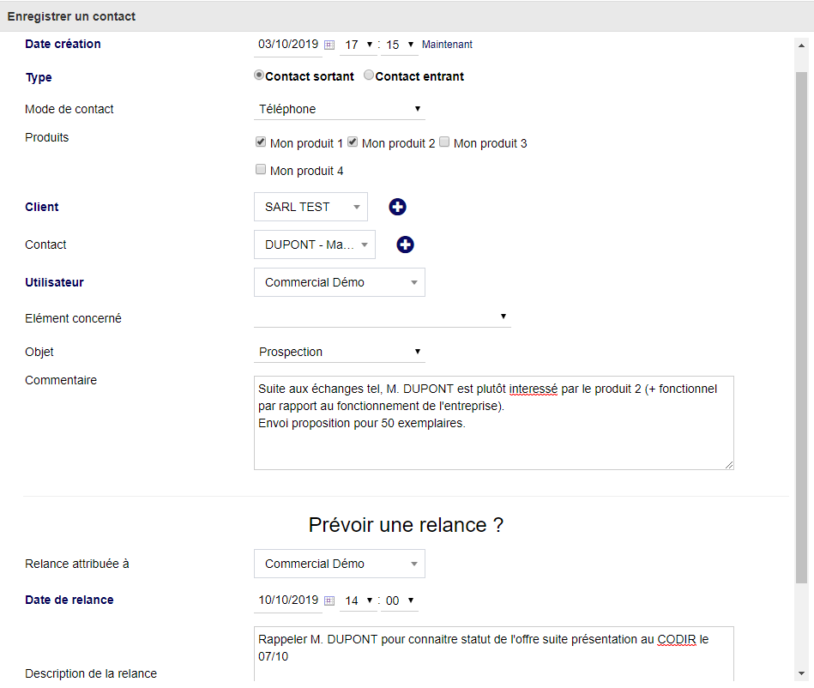
Task: Click the Date création label
Action: (x=63, y=44)
